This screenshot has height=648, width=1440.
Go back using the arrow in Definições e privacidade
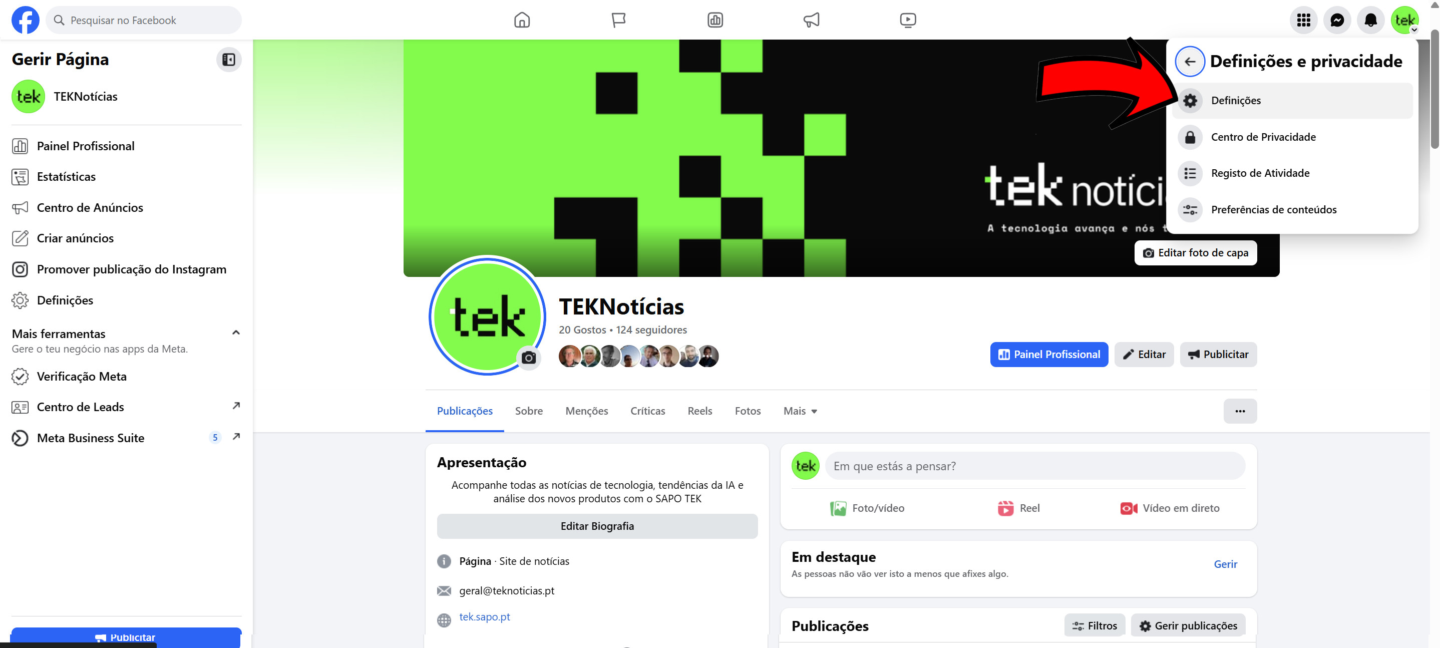[x=1190, y=62]
